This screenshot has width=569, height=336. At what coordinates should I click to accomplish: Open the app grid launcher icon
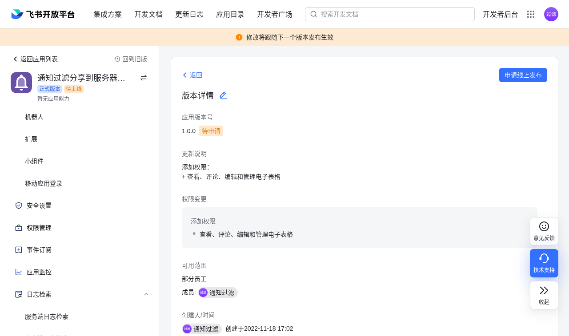[x=531, y=14]
